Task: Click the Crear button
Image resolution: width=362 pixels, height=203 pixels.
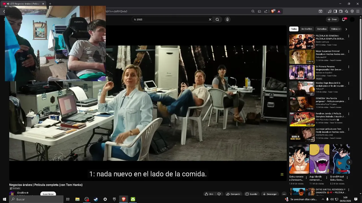Action: pos(332,19)
